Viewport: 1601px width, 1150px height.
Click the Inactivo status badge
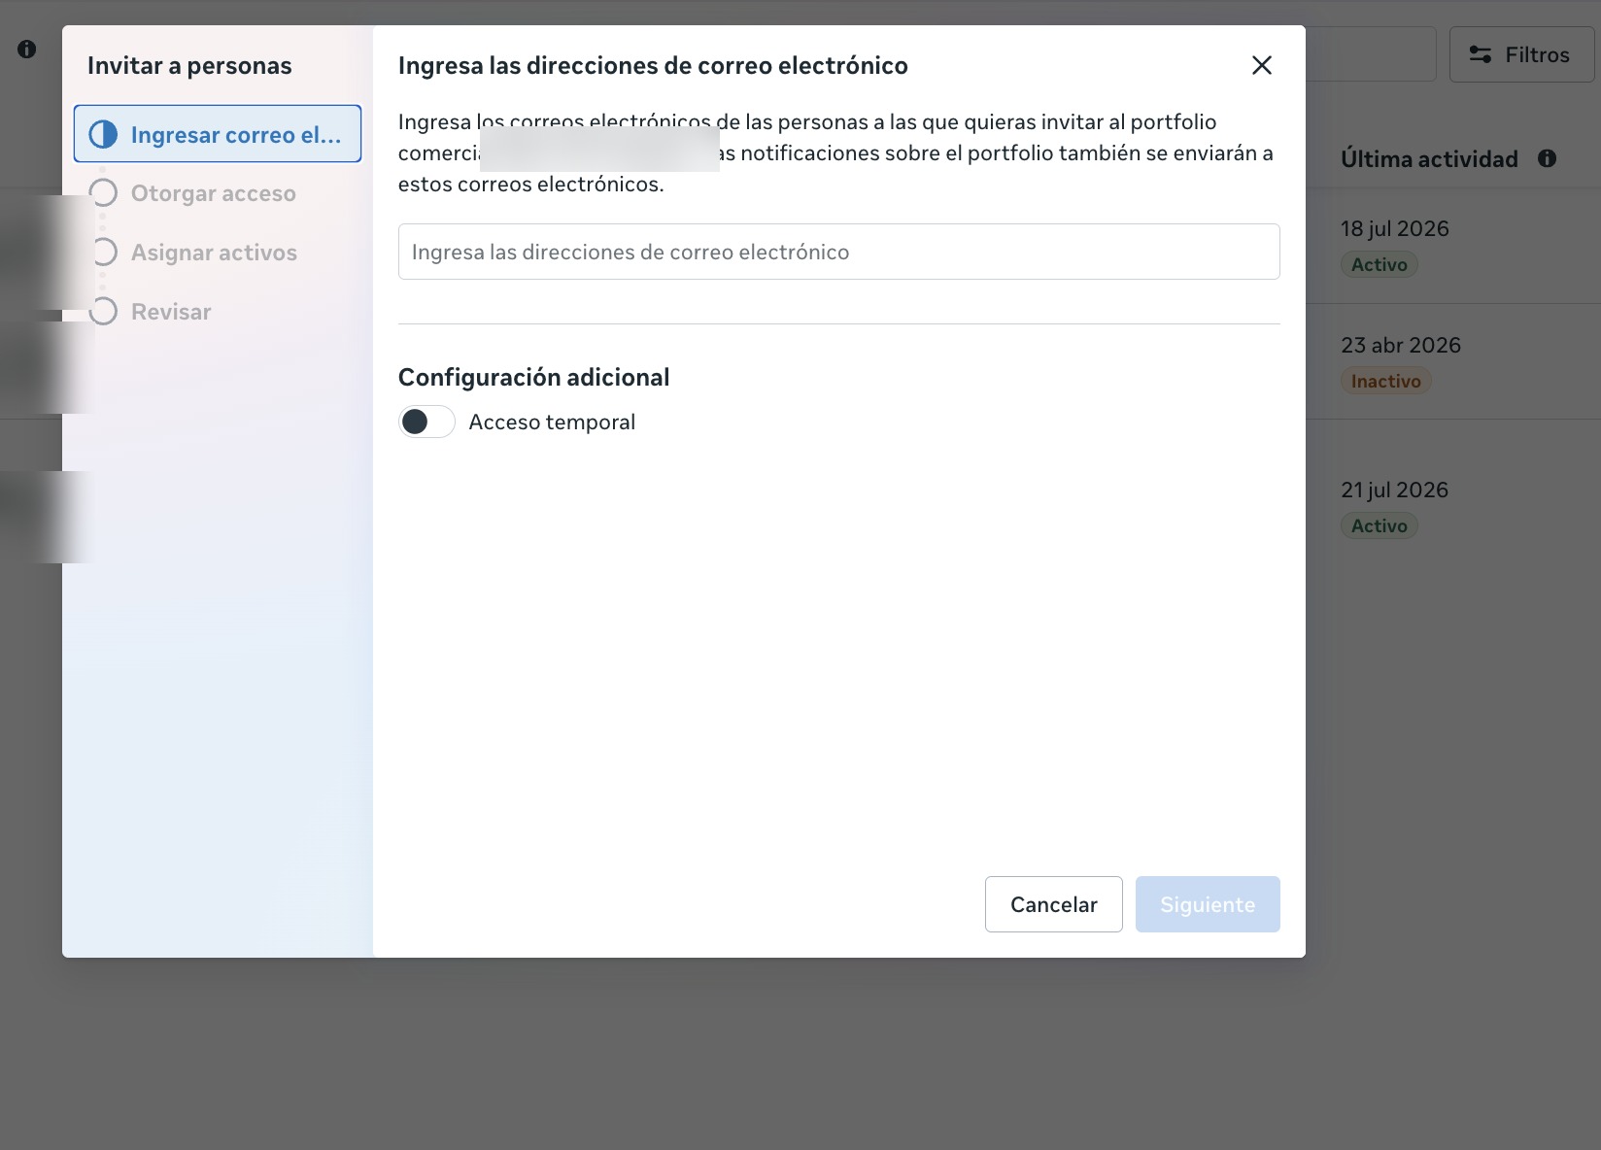click(x=1385, y=381)
